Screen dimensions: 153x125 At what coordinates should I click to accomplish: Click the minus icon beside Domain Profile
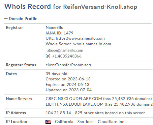coord(6,19)
